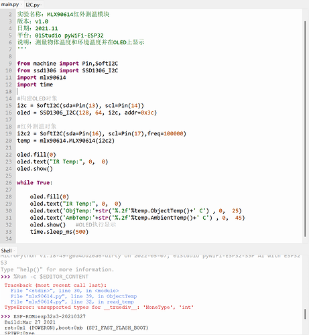Click the 'i2c2 = SoftI2C(sda=Pin(16)' line
309x335 pixels.
pyautogui.click(x=101, y=133)
